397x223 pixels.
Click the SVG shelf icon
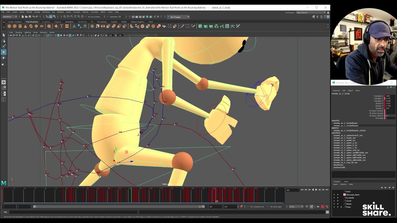click(67, 26)
